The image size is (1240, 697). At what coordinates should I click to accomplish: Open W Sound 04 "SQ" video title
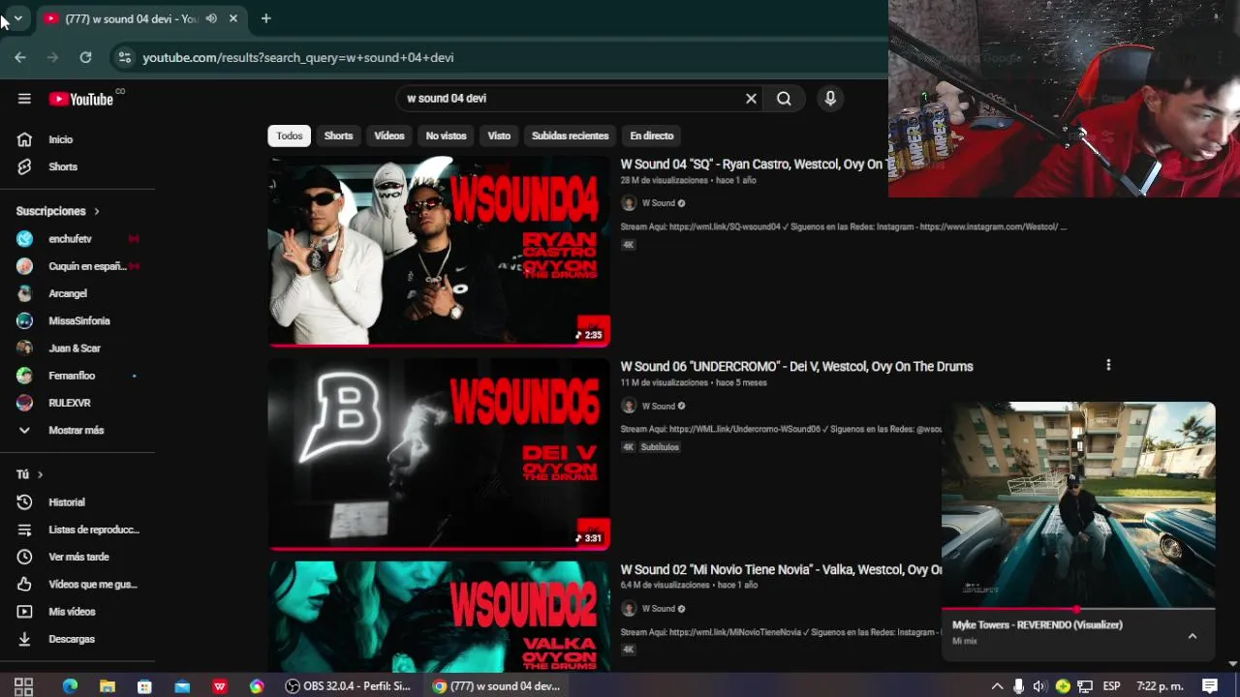point(753,165)
